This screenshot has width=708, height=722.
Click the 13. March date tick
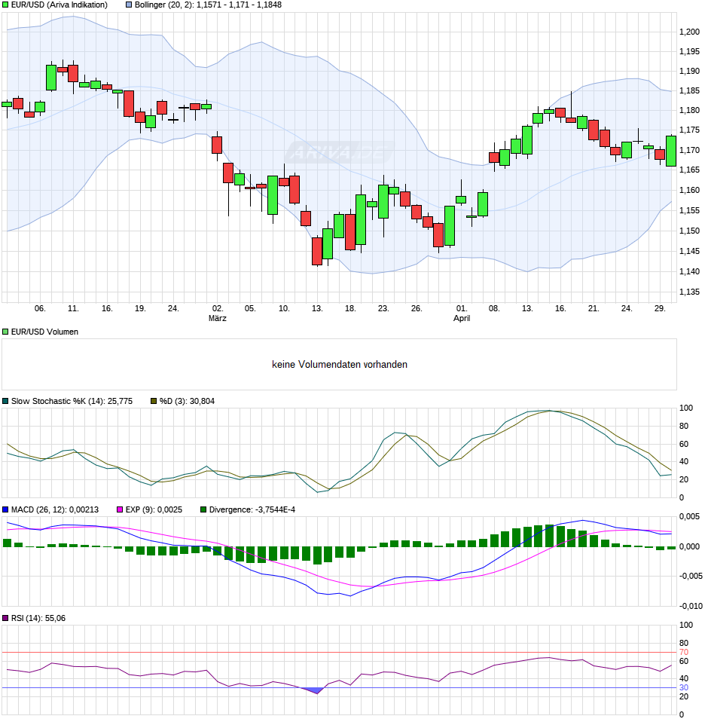[317, 308]
